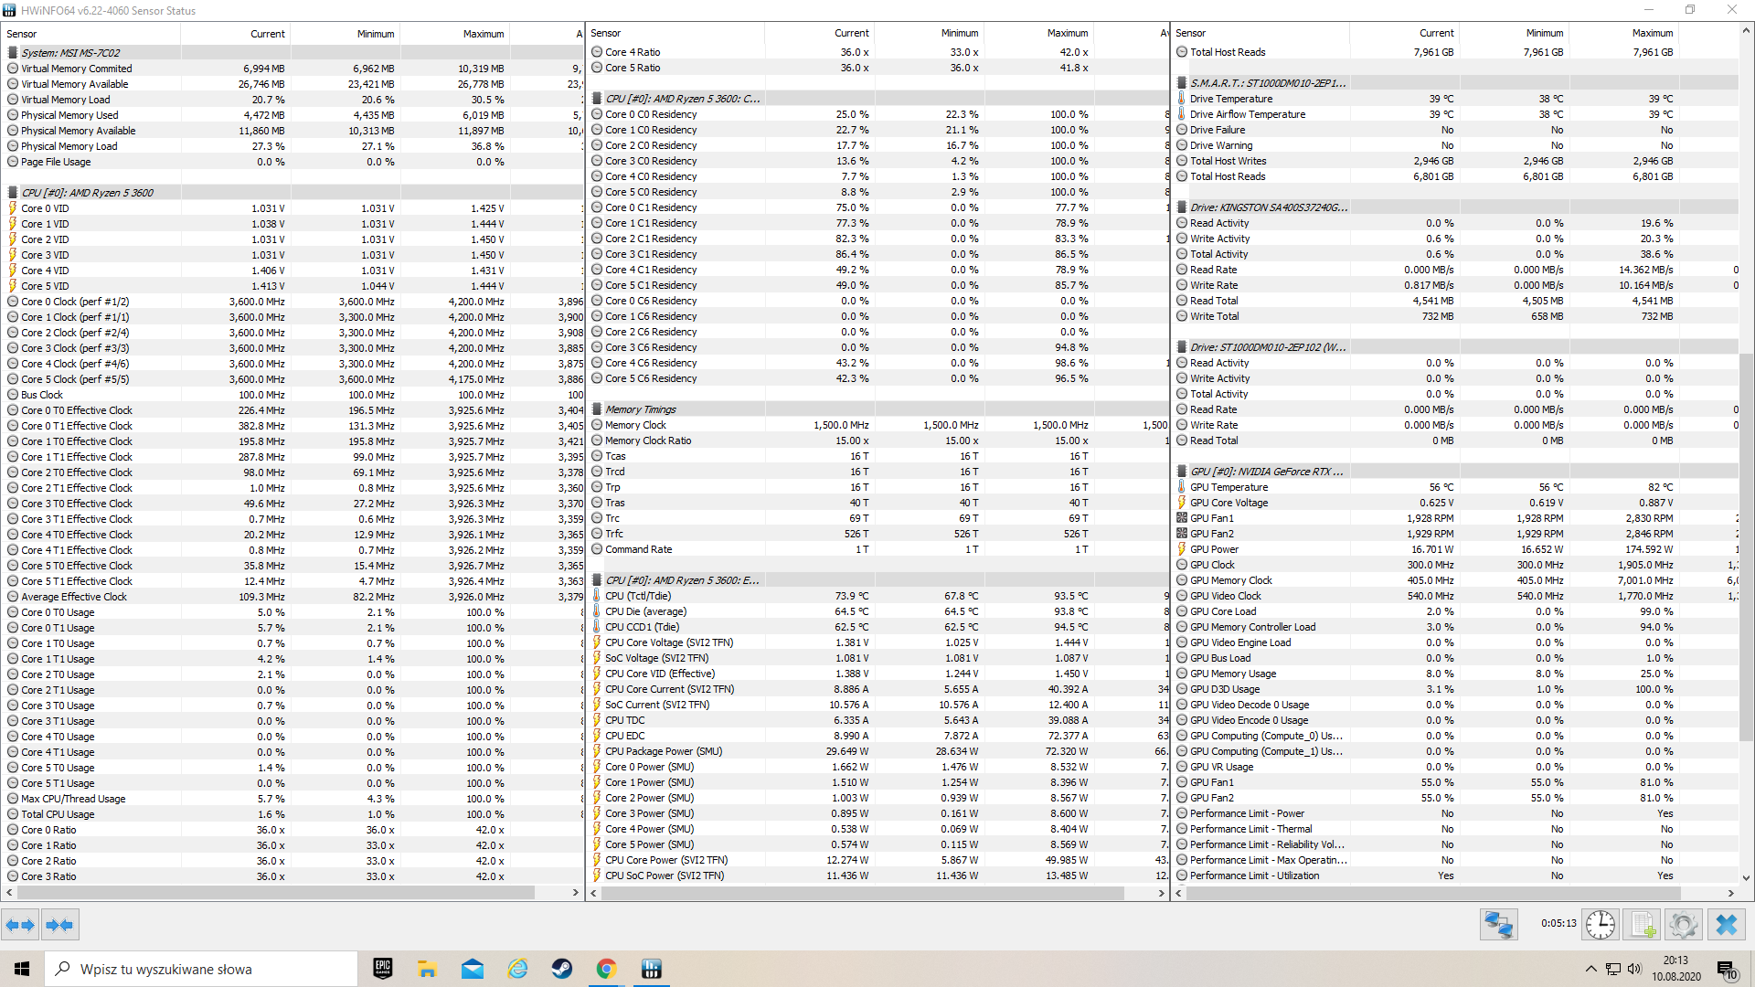Click the Drive Temperature thermometer icon
Image resolution: width=1755 pixels, height=987 pixels.
[1181, 99]
